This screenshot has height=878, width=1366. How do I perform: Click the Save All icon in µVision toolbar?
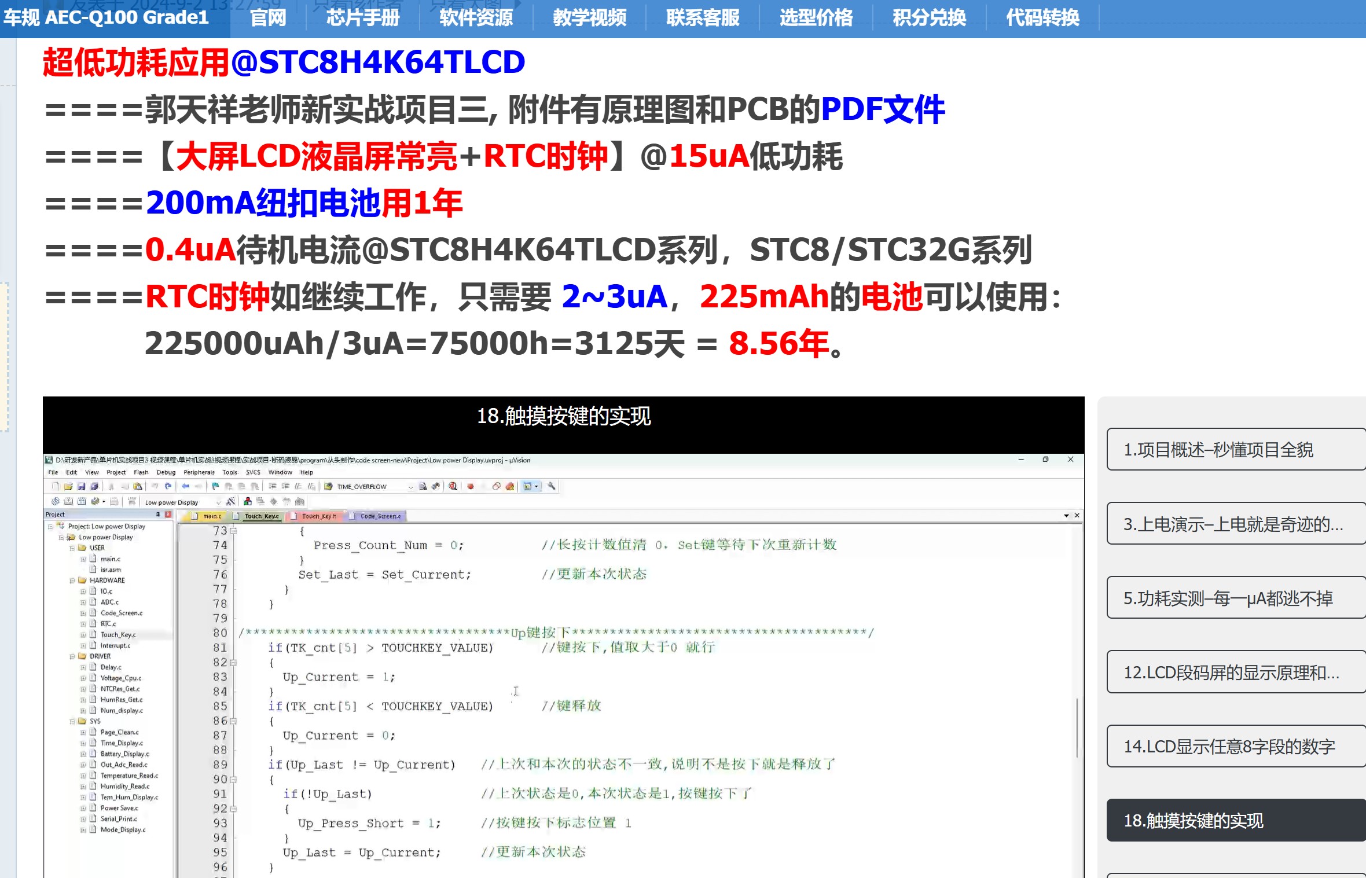[95, 486]
